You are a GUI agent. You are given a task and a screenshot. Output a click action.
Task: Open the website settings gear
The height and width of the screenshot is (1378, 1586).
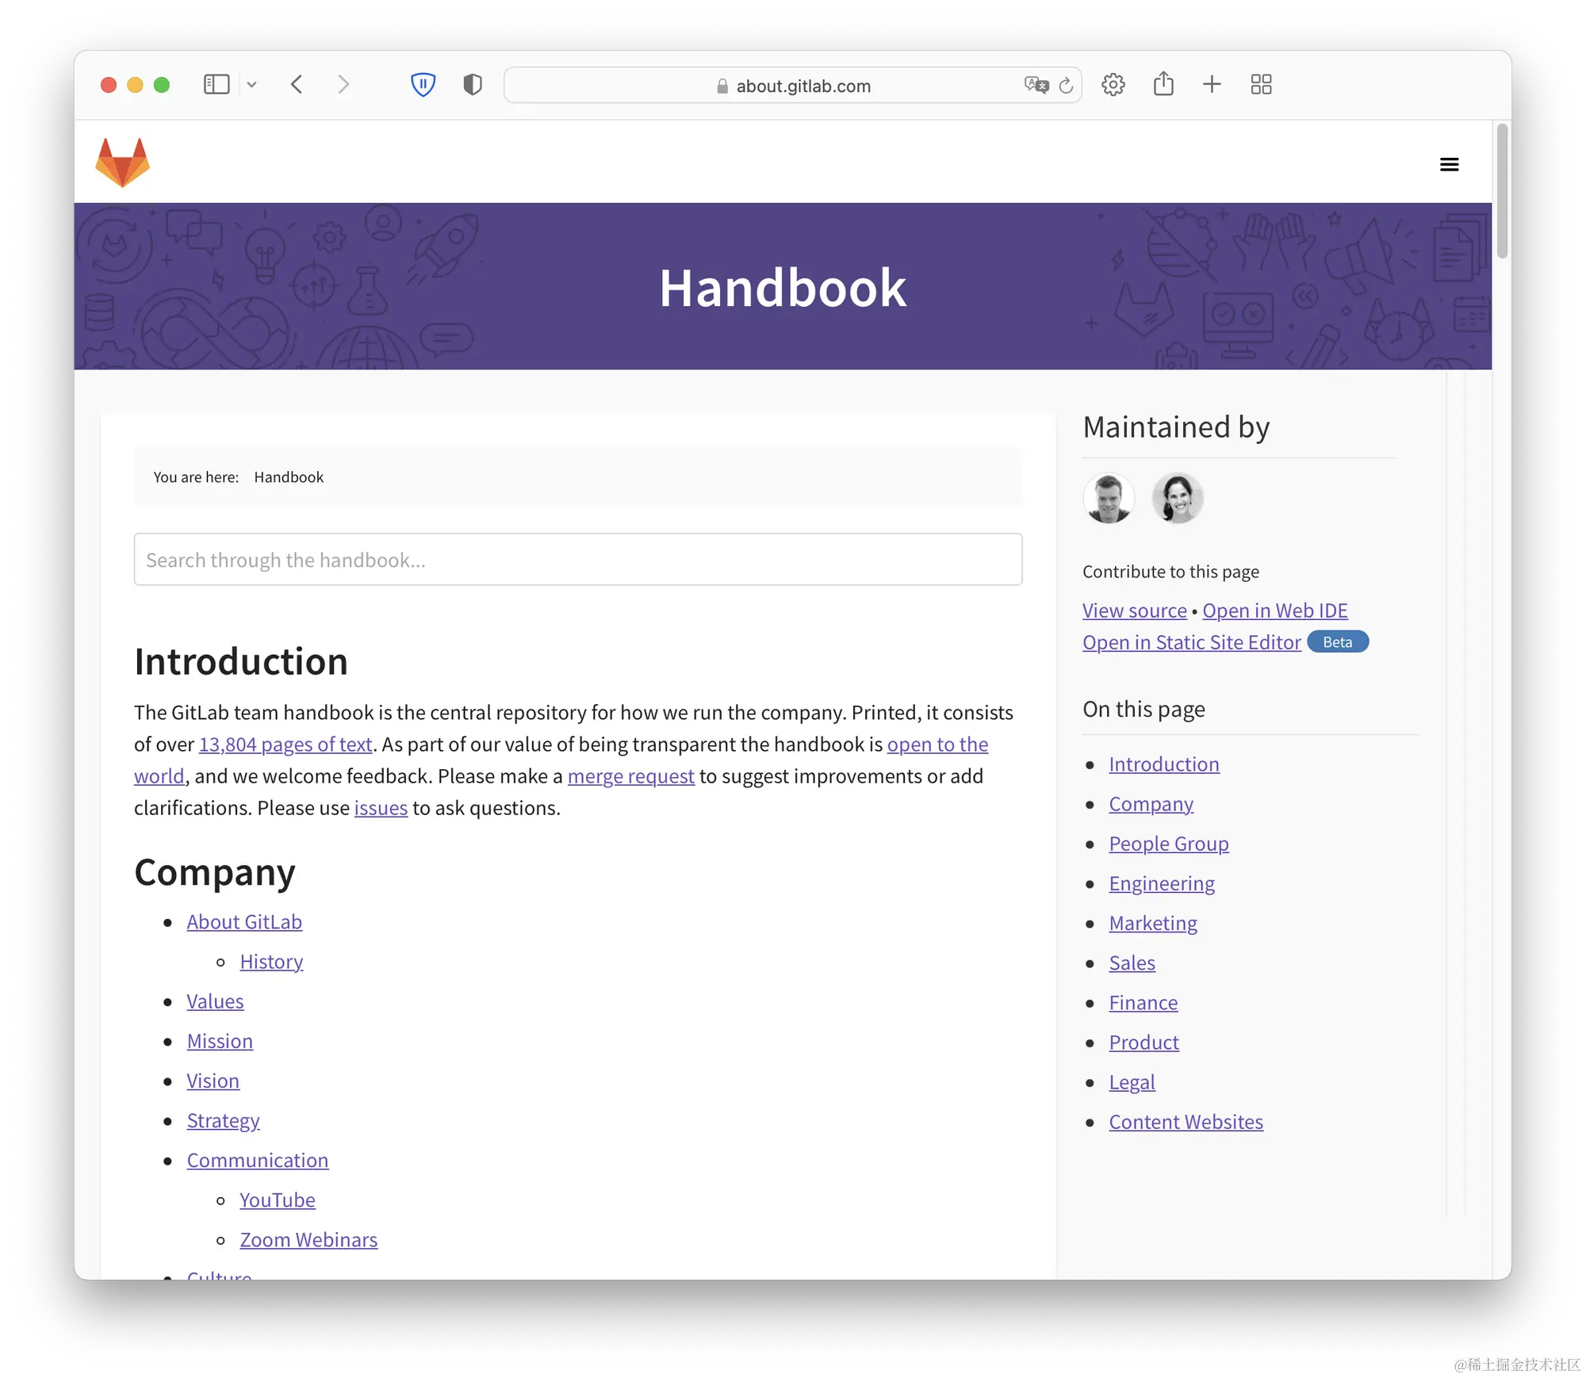click(1113, 84)
